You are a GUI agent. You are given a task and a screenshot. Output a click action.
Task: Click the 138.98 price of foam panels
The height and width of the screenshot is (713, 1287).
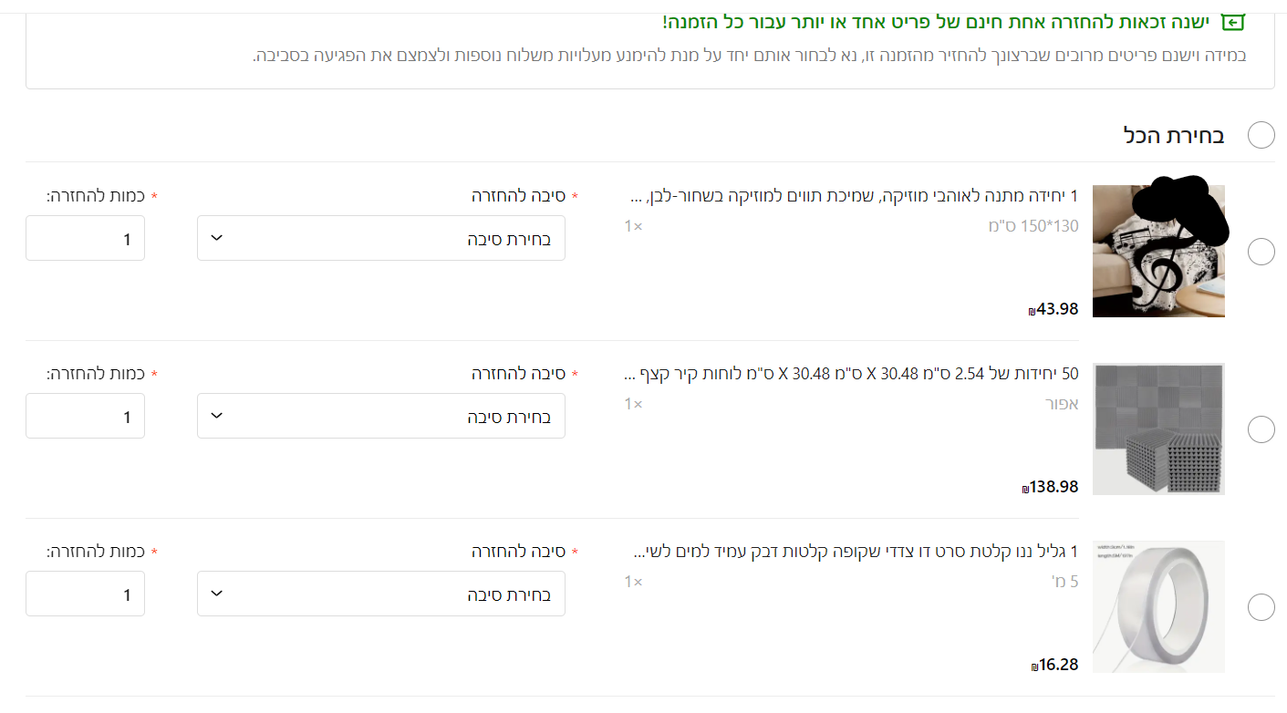1053,487
